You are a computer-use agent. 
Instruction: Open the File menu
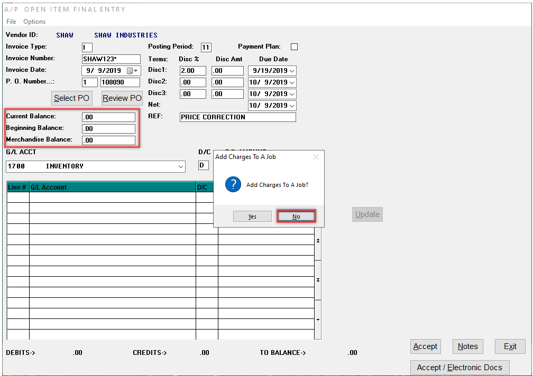pos(11,22)
